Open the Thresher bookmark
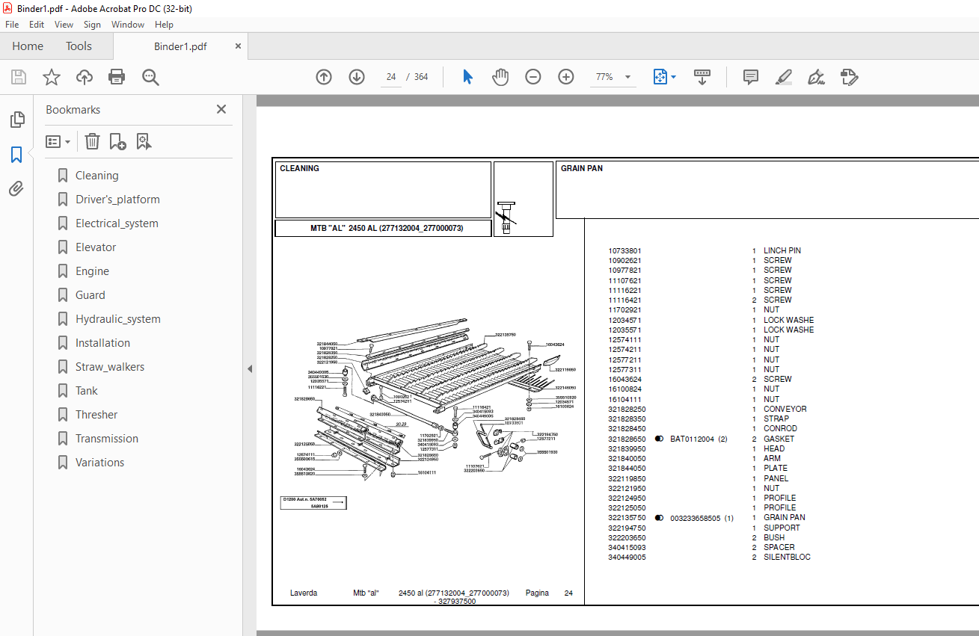The image size is (979, 636). (x=96, y=415)
